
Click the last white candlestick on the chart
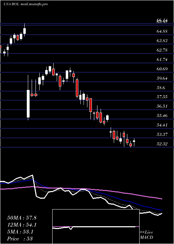pyautogui.click(x=134, y=141)
